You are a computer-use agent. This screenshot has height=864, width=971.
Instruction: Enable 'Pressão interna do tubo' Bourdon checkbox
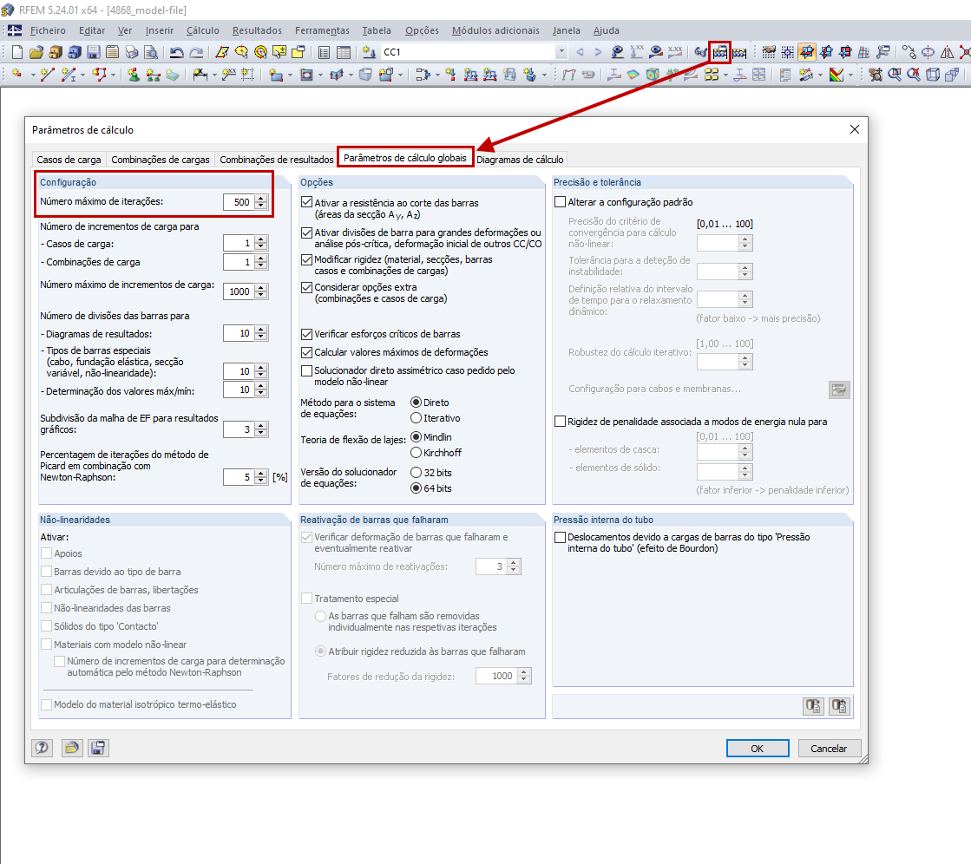(x=561, y=537)
